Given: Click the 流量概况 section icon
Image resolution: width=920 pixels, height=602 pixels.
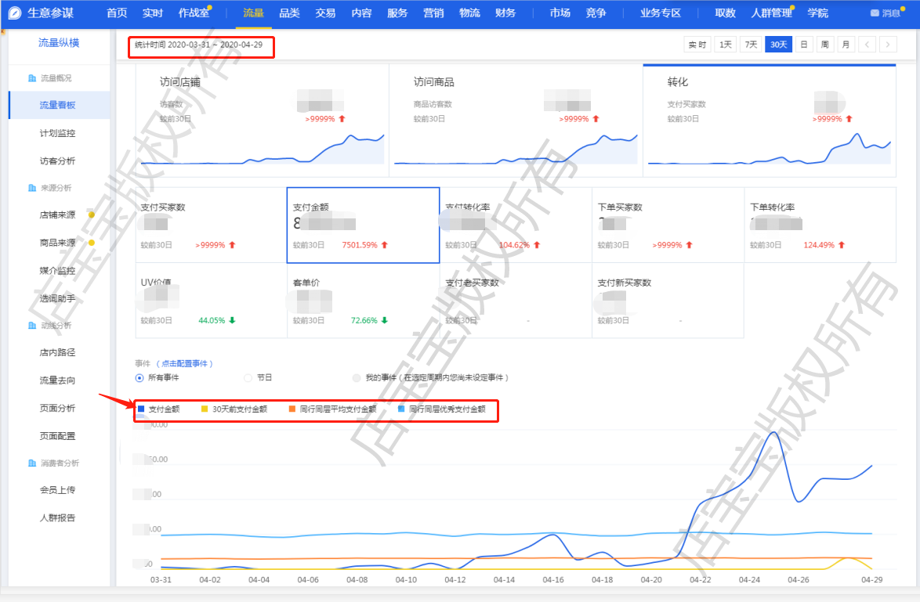Looking at the screenshot, I should click(x=31, y=78).
